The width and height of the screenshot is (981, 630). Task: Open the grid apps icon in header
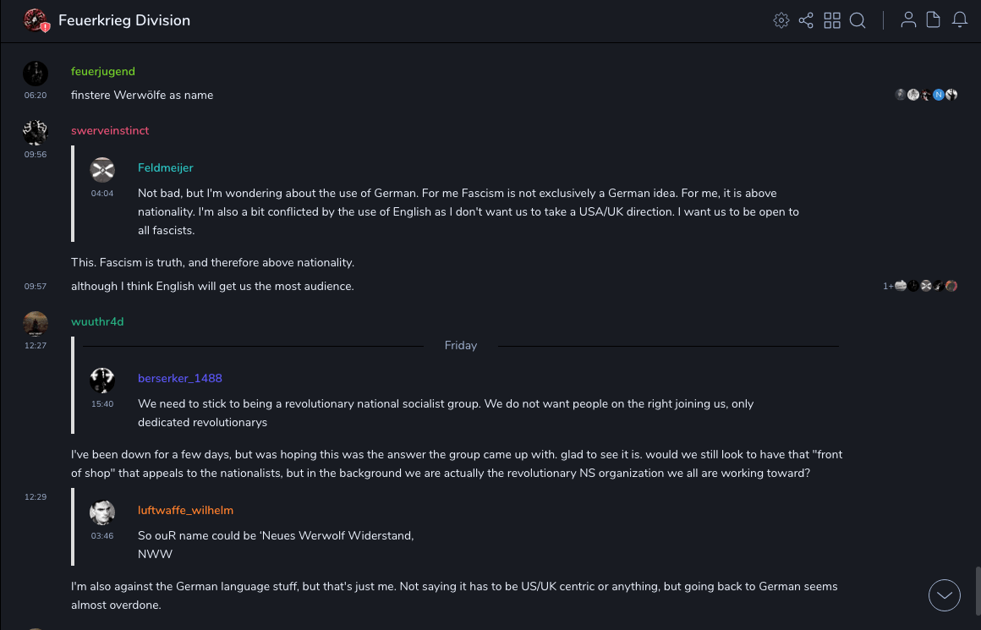(x=832, y=20)
